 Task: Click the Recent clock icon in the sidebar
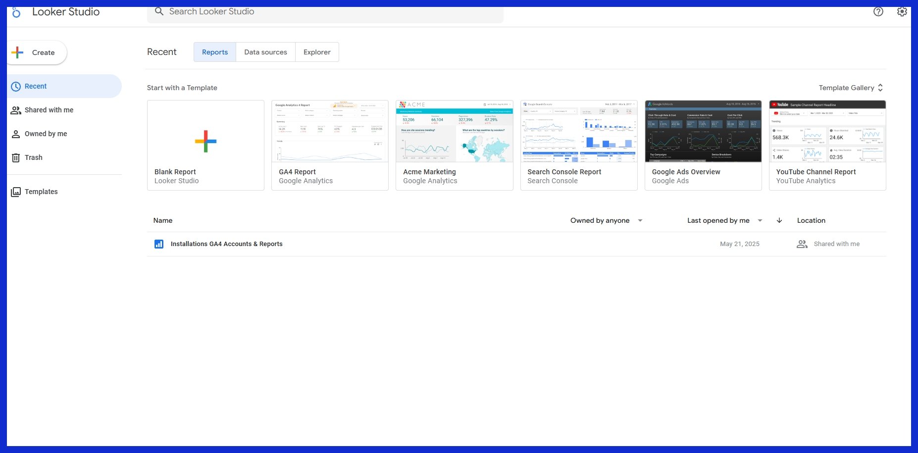[16, 87]
